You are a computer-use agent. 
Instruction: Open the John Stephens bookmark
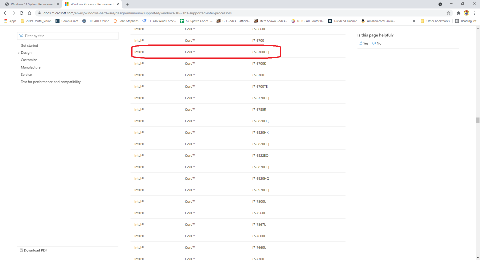pyautogui.click(x=126, y=21)
